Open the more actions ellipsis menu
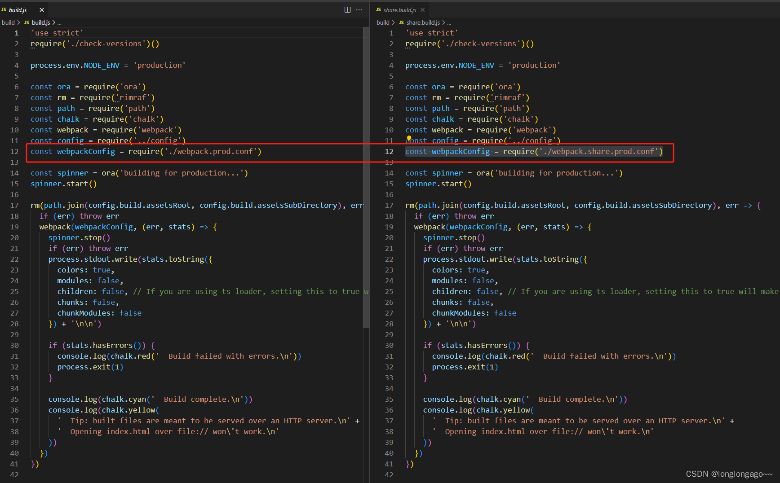Image resolution: width=780 pixels, height=483 pixels. 359,10
